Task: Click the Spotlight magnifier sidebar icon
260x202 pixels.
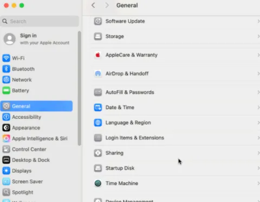Action: [6, 192]
